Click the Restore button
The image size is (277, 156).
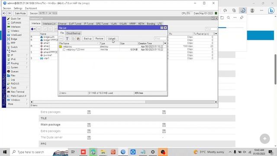[x=99, y=39]
